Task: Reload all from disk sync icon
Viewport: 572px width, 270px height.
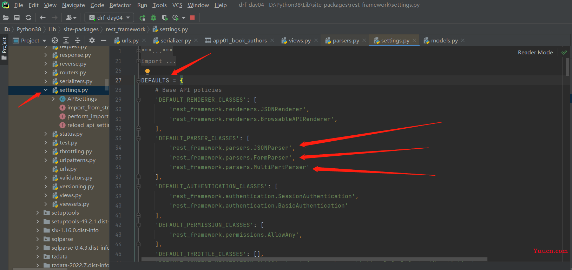Action: (x=28, y=18)
